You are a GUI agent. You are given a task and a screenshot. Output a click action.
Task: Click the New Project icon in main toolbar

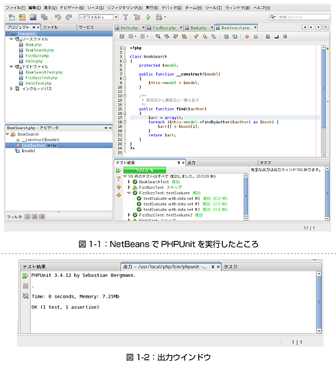(12, 17)
